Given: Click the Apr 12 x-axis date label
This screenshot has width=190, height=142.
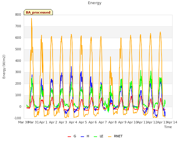Looking at the screenshot, I should pyautogui.click(x=152, y=122).
